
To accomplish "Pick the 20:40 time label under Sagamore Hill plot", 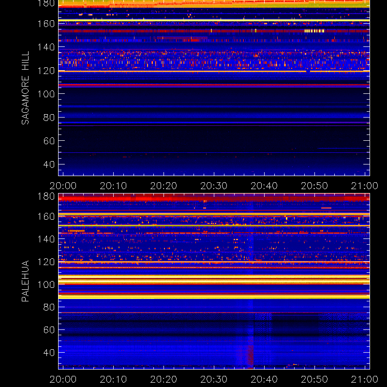I will [x=264, y=186].
